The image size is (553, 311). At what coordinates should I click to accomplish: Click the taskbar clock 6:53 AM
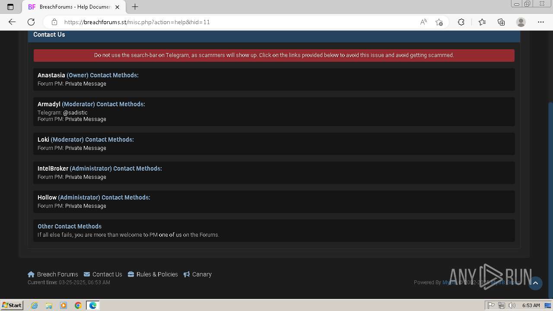531,305
